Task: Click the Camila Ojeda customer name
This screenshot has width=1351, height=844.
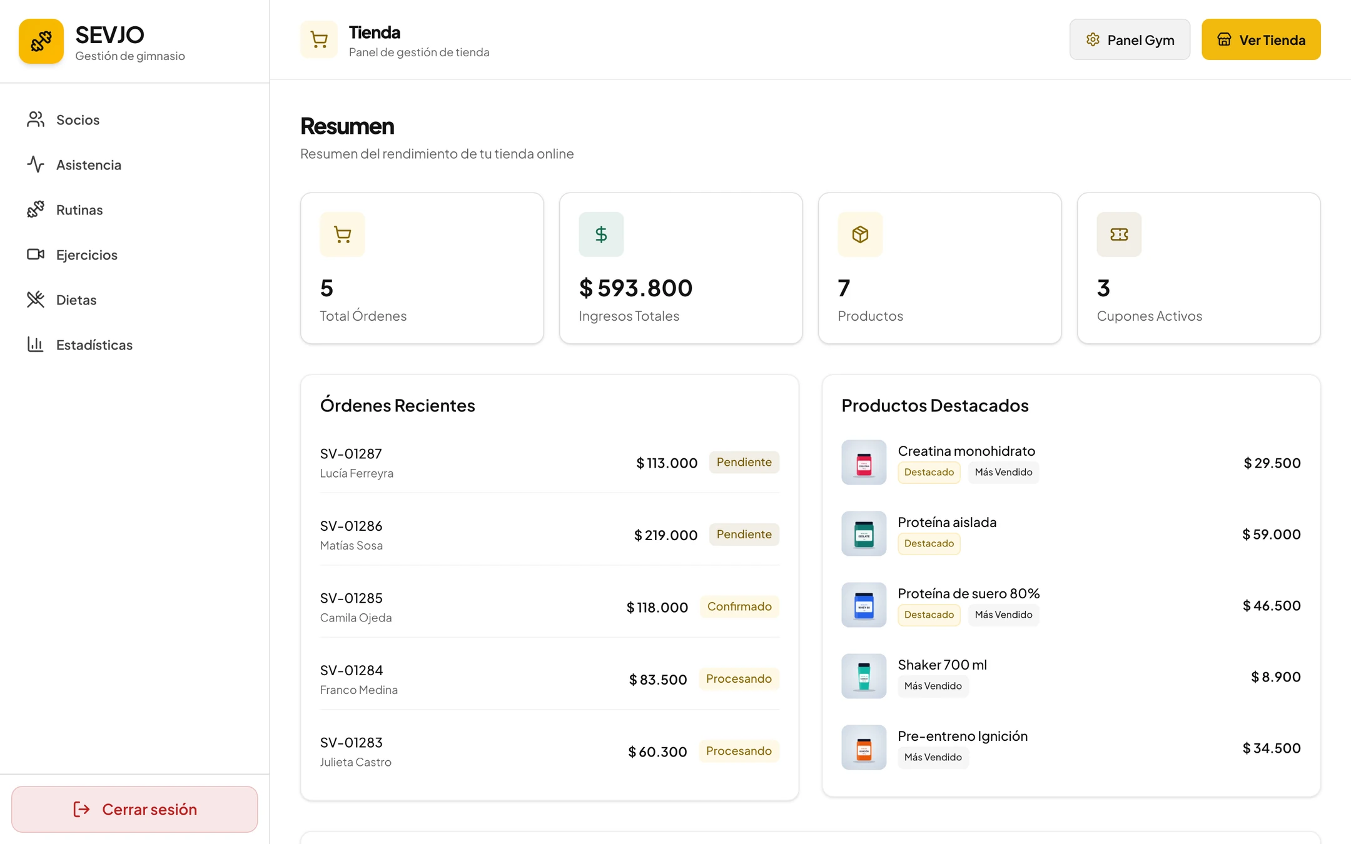Action: pyautogui.click(x=356, y=618)
